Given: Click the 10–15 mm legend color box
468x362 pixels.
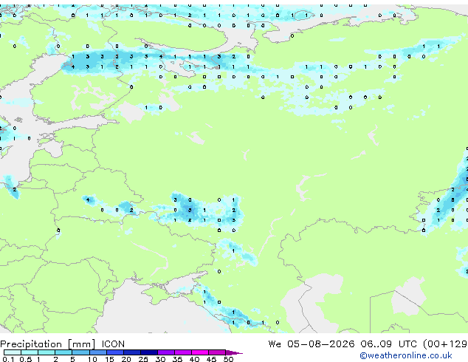Looking at the screenshot, I should [x=98, y=352].
